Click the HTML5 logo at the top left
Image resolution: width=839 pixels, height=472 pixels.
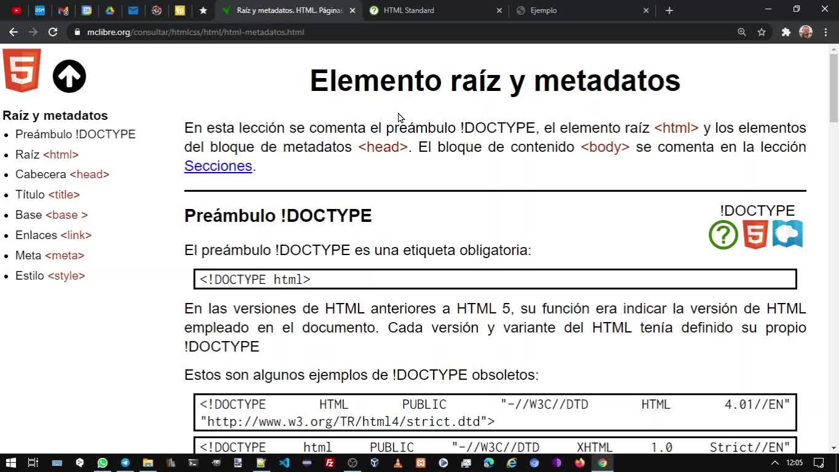22,71
